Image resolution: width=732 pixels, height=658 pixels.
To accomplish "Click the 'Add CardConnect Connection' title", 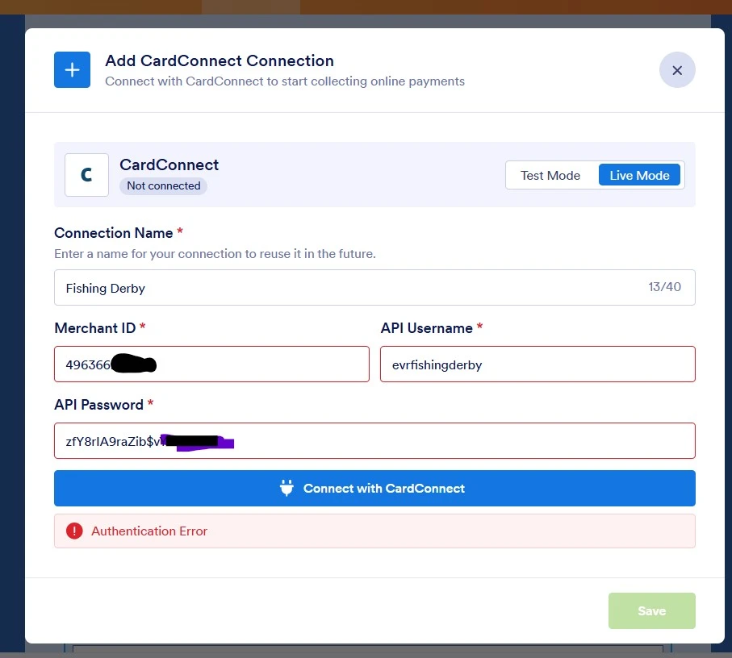I will [x=220, y=60].
